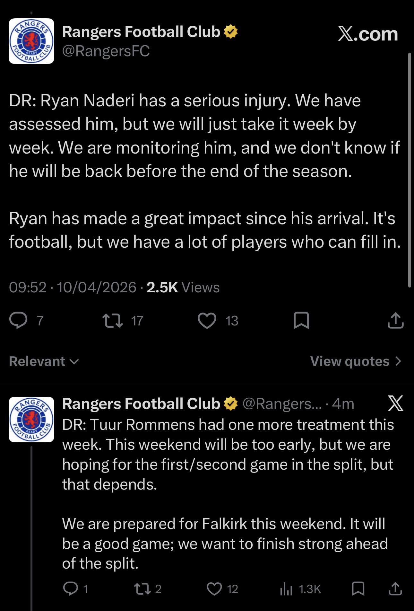Tap the X logo on the reply post

[395, 404]
